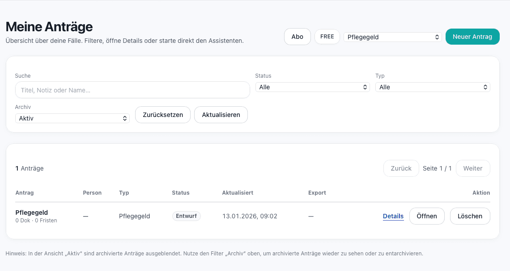
Task: Click the Antrag column header
Action: coord(24,192)
